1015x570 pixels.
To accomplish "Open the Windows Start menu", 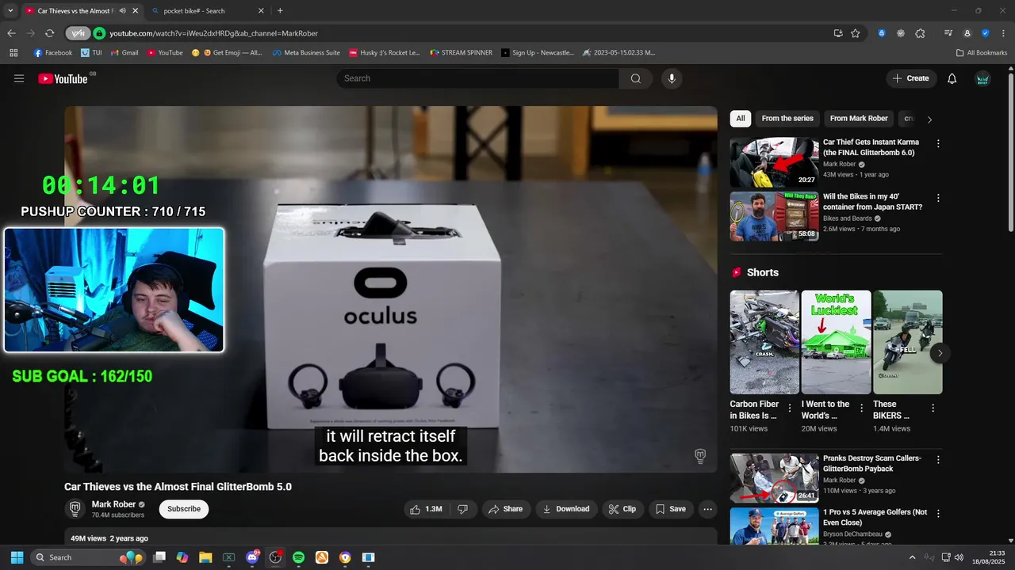I will 17,557.
